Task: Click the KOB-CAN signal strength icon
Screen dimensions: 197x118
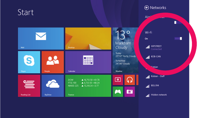Action: (x=148, y=57)
